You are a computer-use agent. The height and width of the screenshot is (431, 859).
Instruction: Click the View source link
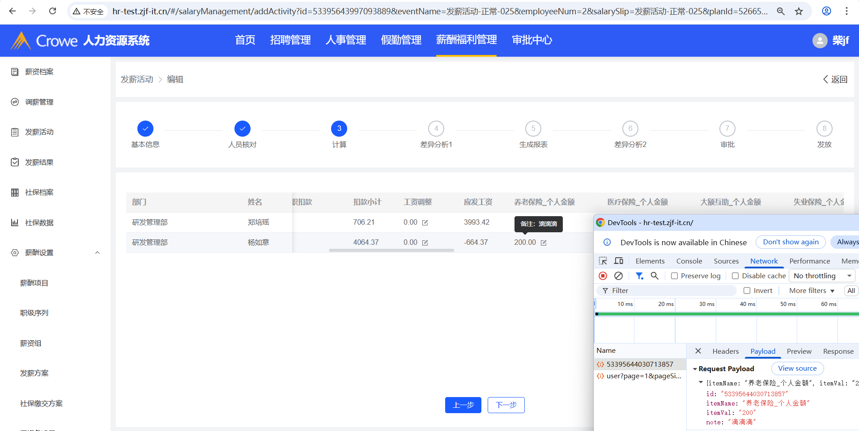tap(797, 368)
